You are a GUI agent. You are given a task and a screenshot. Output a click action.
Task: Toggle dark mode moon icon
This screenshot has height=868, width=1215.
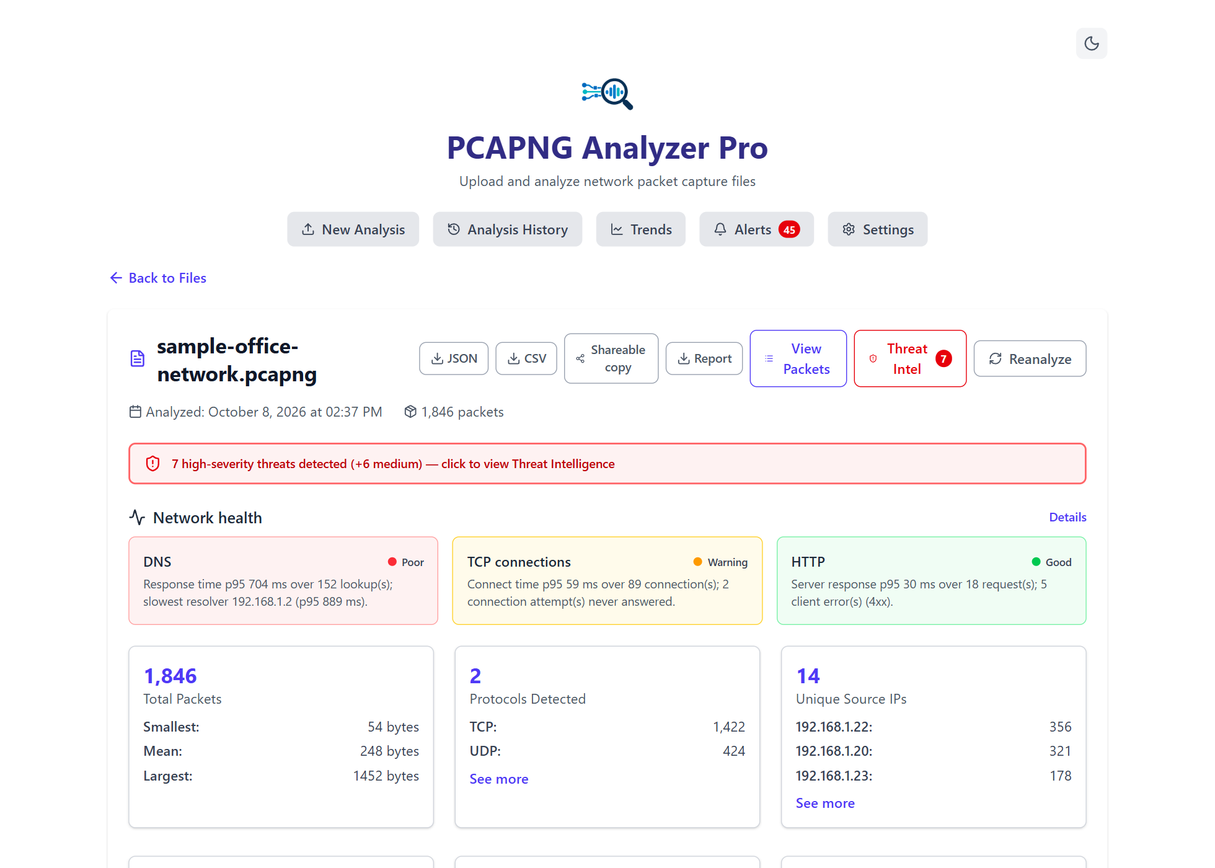(1091, 43)
